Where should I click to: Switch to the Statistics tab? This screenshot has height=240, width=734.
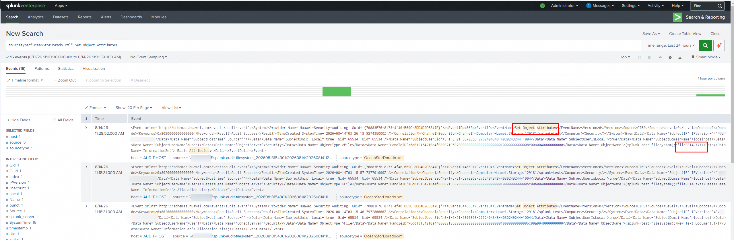66,69
